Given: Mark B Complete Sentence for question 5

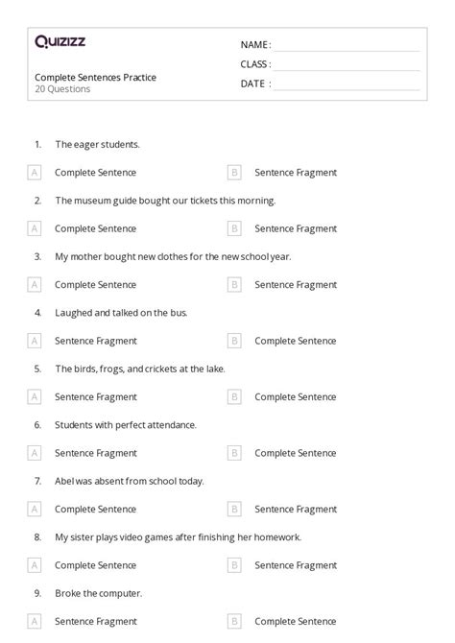Looking at the screenshot, I should point(234,397).
